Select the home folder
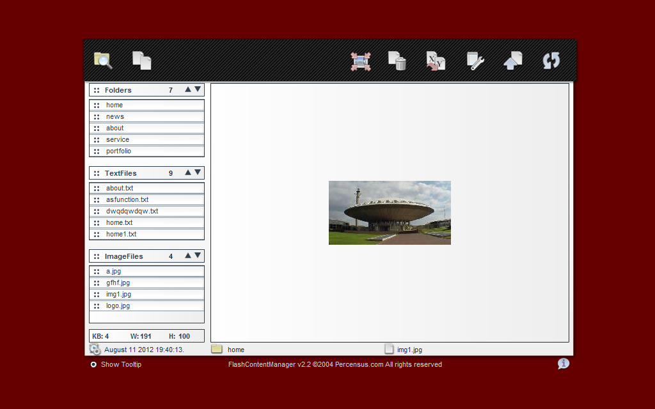Viewport: 655px width, 409px height. (x=146, y=105)
